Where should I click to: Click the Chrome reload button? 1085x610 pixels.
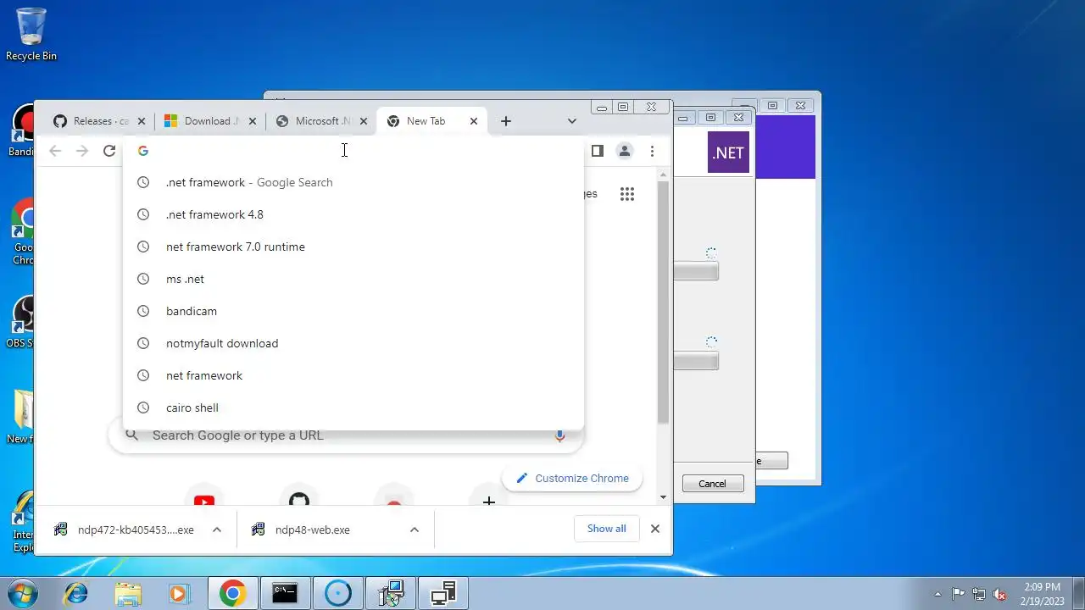click(109, 151)
